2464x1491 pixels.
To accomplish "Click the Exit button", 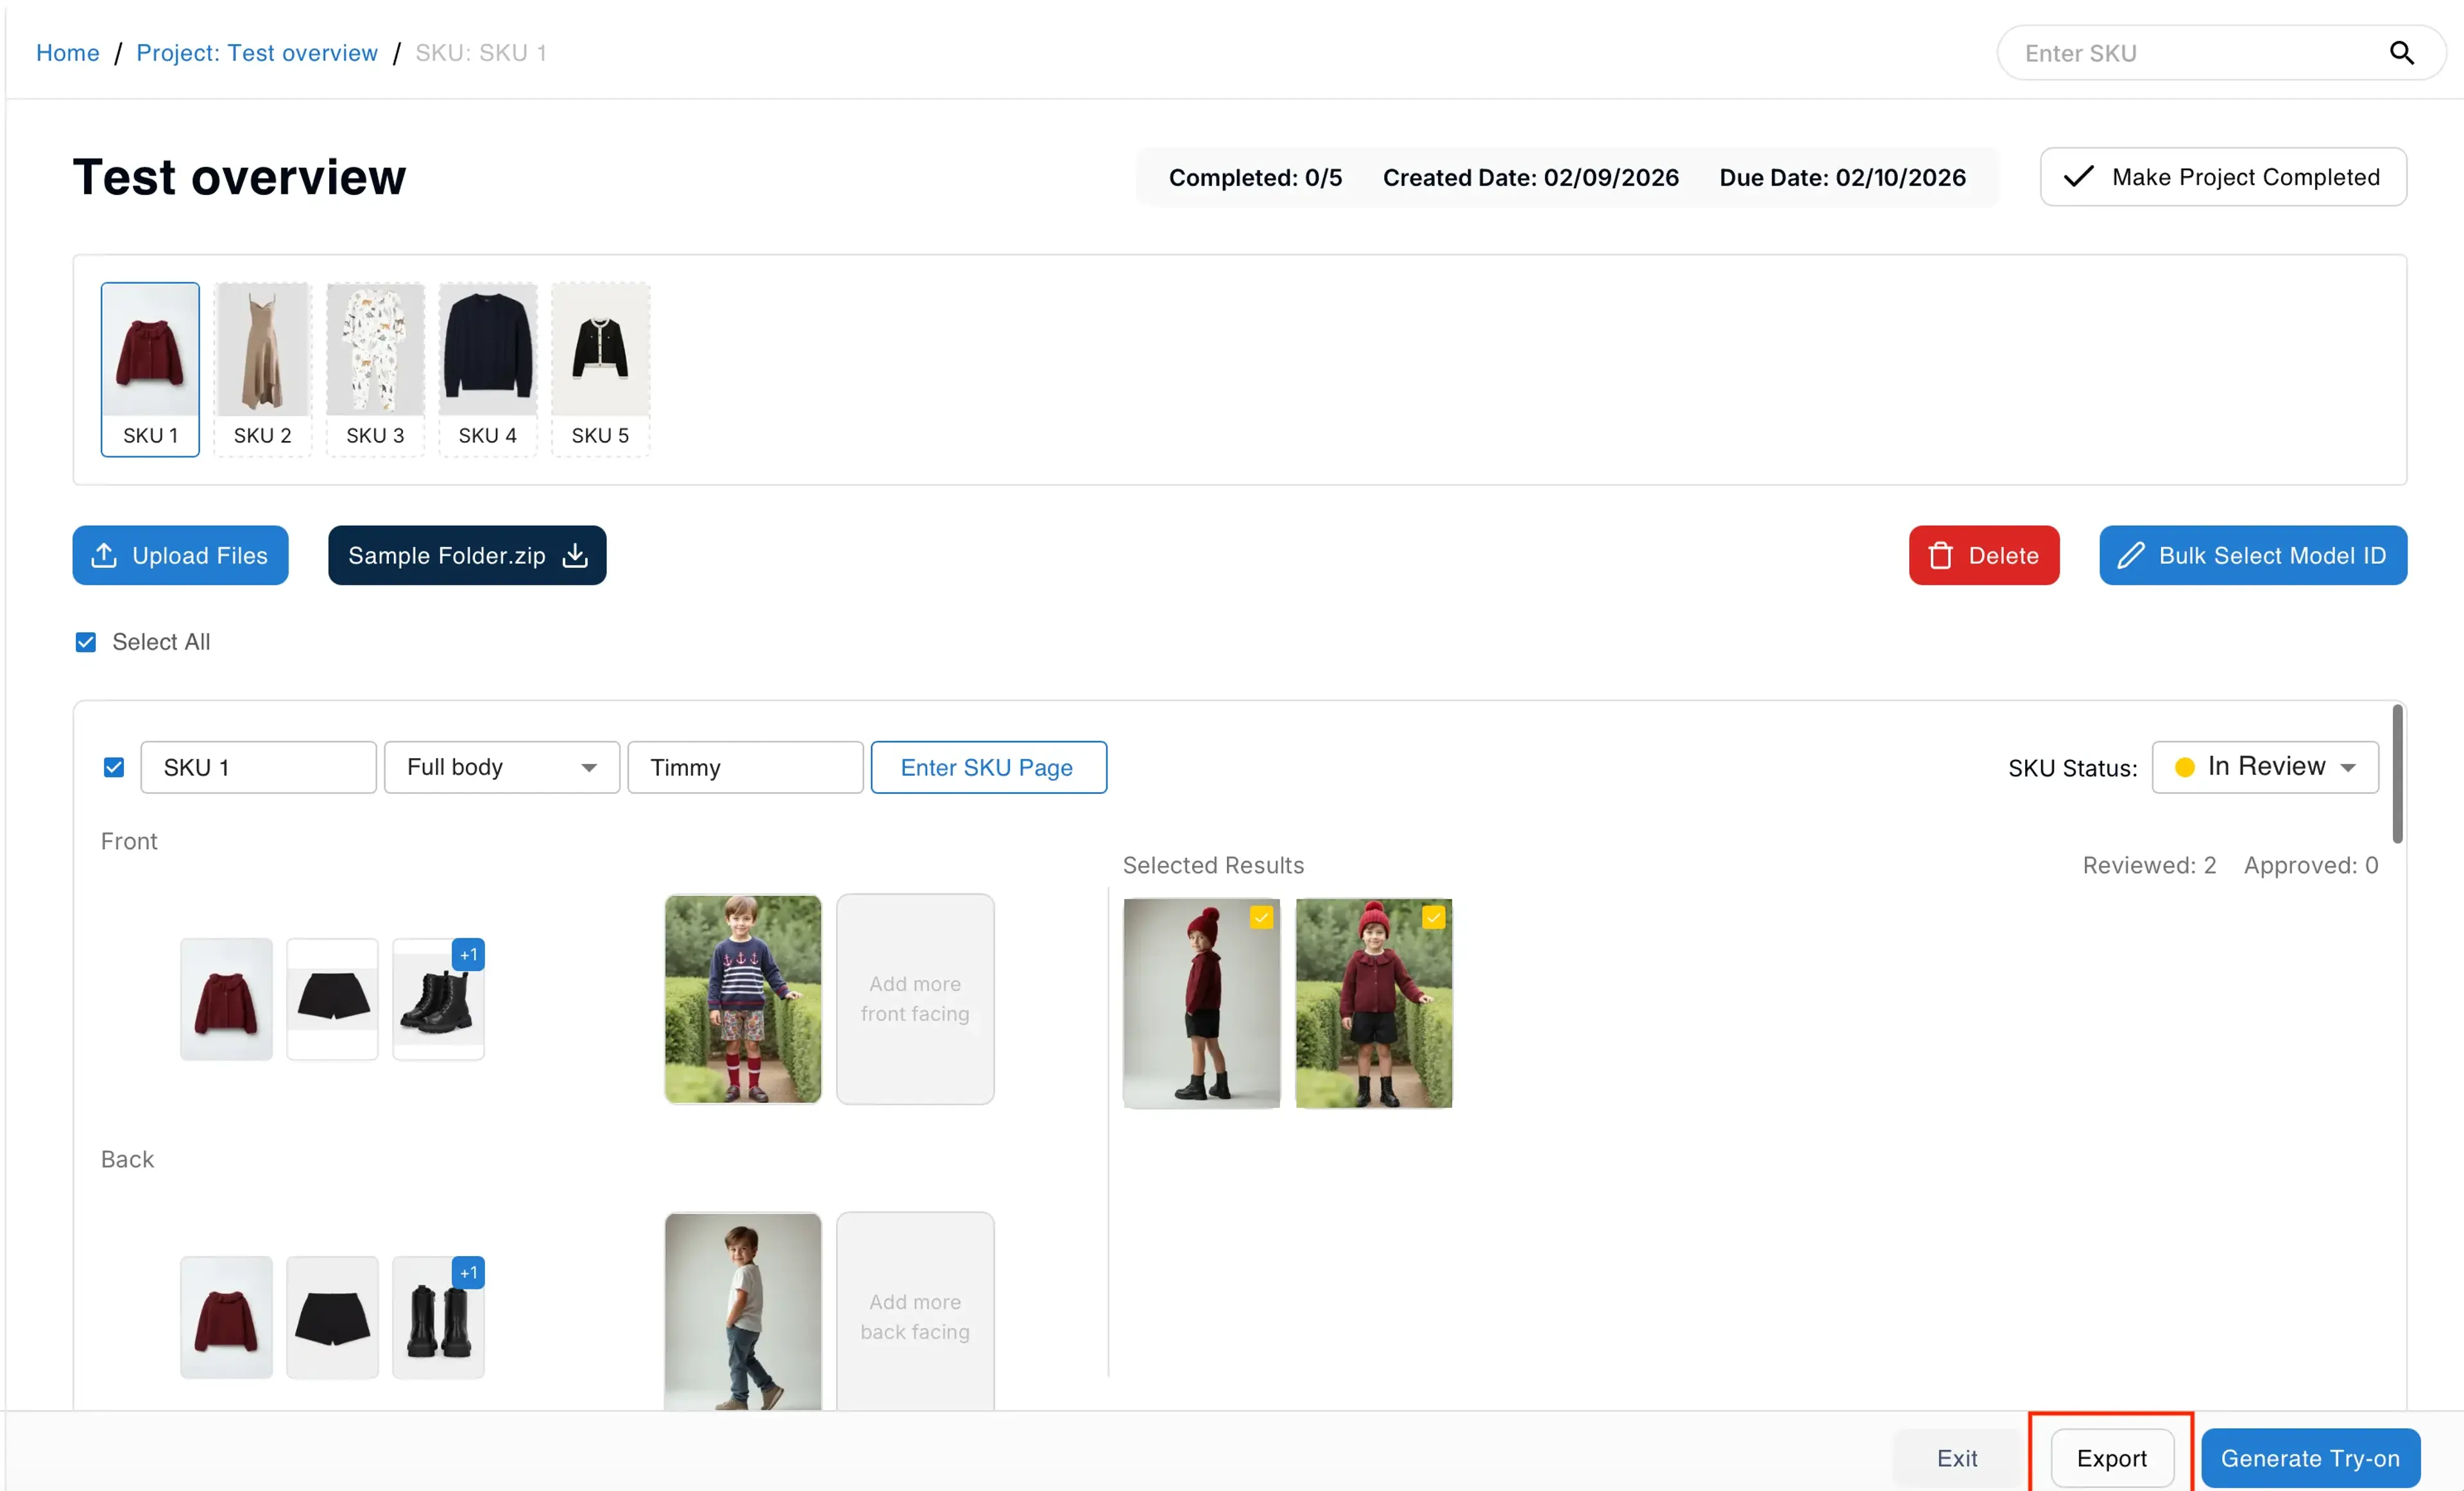I will coord(1956,1458).
